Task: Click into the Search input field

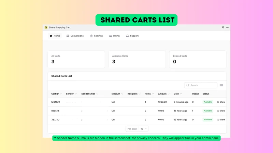Action: tap(201, 85)
